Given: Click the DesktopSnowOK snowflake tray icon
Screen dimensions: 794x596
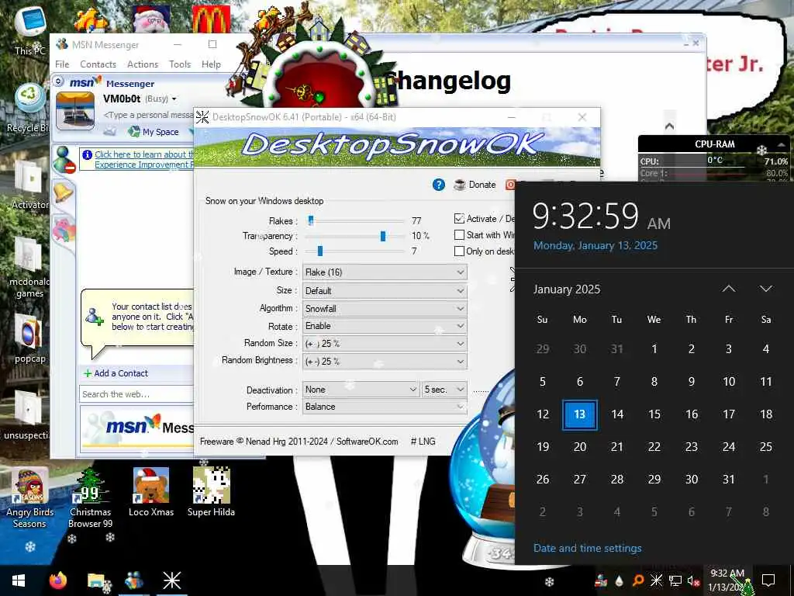Looking at the screenshot, I should tap(656, 580).
